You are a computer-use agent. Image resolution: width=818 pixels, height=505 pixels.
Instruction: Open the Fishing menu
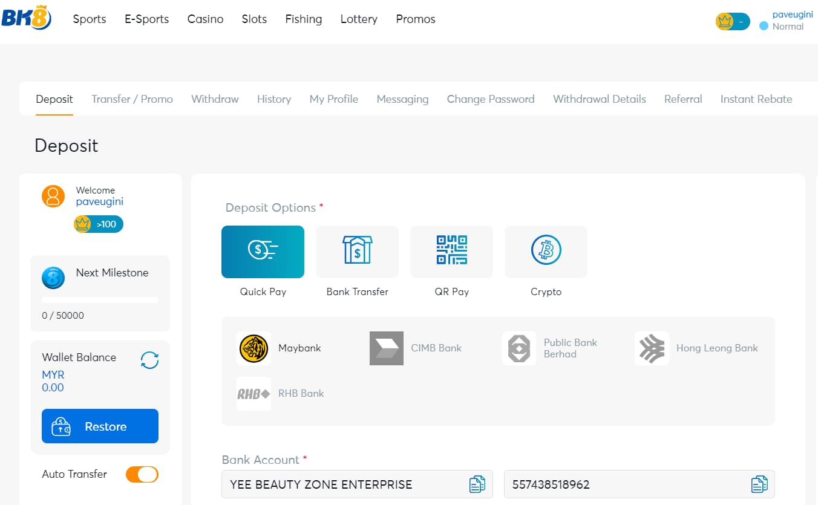click(x=304, y=19)
